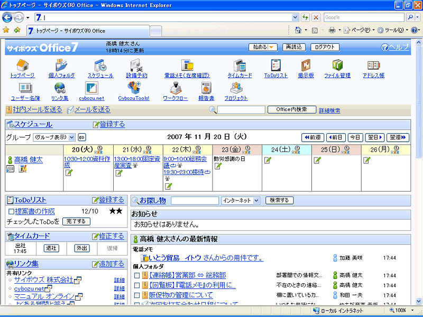This screenshot has width=423, height=317.
Task: Open the ワークフロー stamp icon
Action: click(176, 88)
